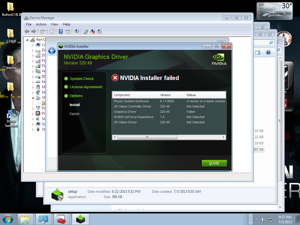The width and height of the screenshot is (300, 225).
Task: Click the Back arrow in Device Manager toolbar
Action: (27, 32)
